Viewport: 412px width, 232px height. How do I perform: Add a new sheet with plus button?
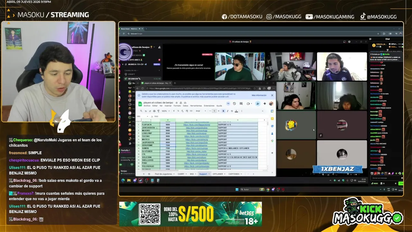144,174
